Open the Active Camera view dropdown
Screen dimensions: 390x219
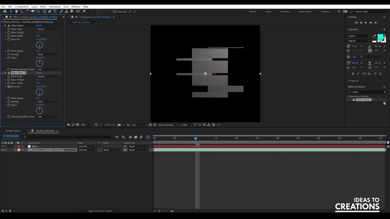click(168, 125)
